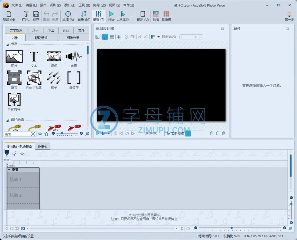Image resolution: width=297 pixels, height=240 pixels.
Task: Open the 文件 (F) menu
Action: [x=17, y=5]
